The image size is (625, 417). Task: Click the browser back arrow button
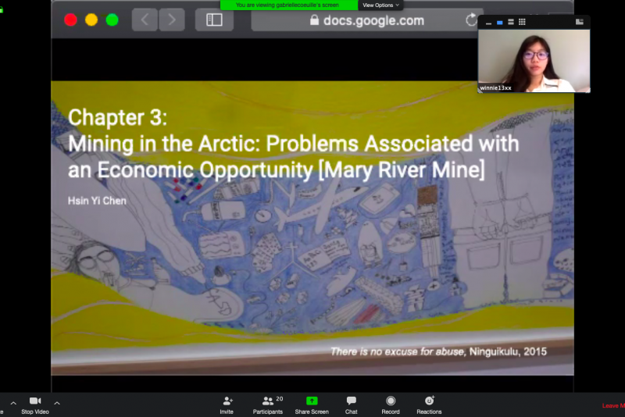point(145,20)
